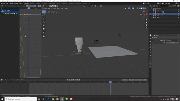Viewport: 180px width, 101px height.
Task: Open the viewport Options dropdown
Action: [145, 6]
